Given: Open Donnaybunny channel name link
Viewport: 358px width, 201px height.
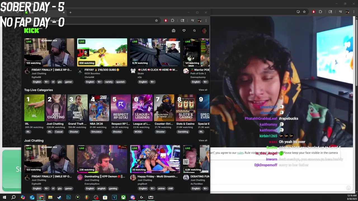Looking at the screenshot, I should (x=198, y=77).
